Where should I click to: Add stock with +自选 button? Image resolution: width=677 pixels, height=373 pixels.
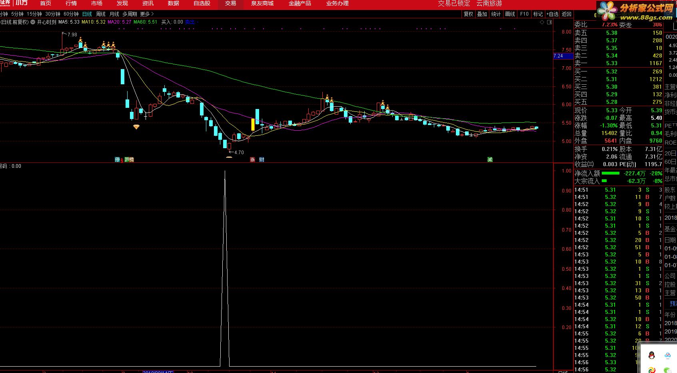tap(552, 14)
